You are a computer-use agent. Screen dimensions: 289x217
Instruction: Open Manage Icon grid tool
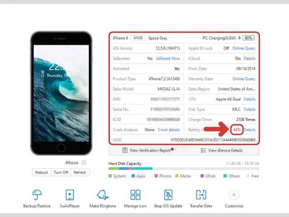tap(135, 195)
